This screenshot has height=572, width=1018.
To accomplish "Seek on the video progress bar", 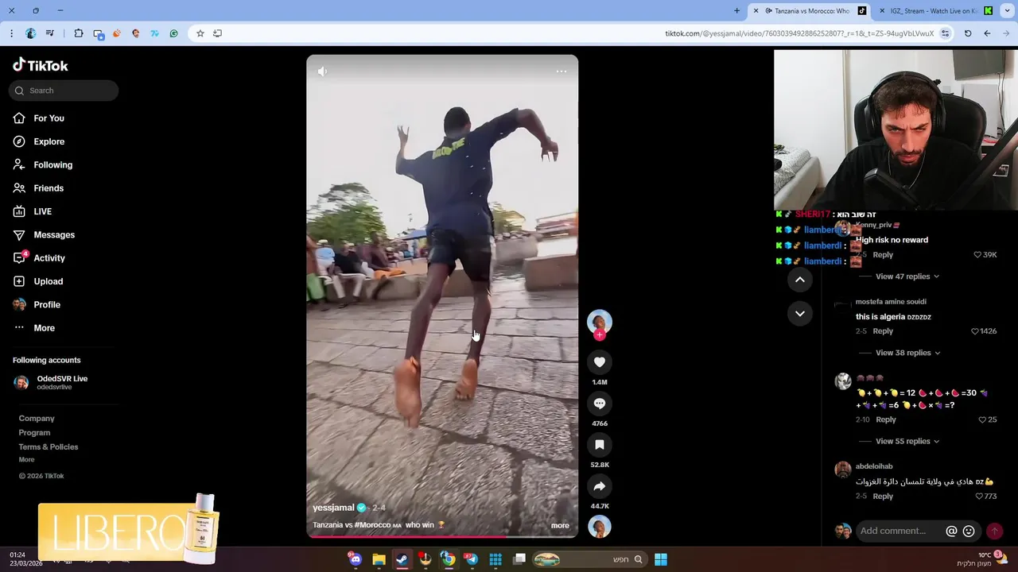I will click(442, 537).
